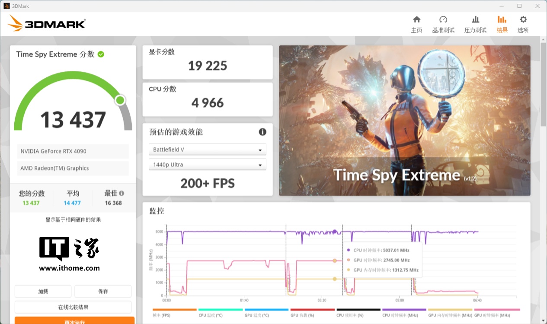The height and width of the screenshot is (324, 547).
Task: Click the 3DMark app icon in the title bar
Action: coord(6,6)
